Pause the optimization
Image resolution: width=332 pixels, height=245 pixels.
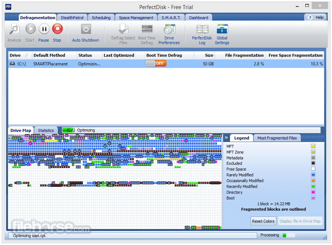(x=44, y=29)
